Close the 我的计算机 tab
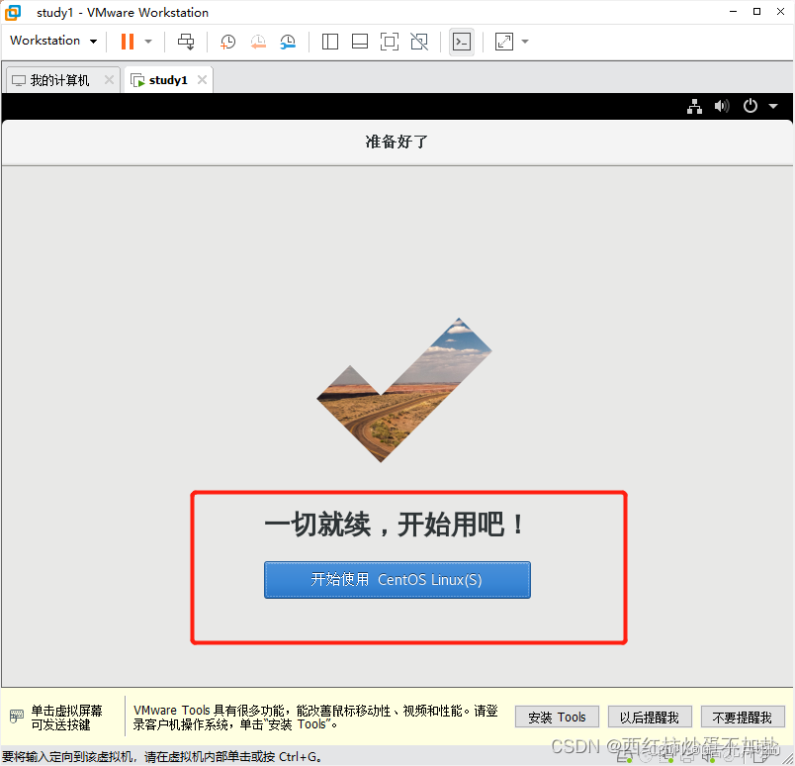The image size is (795, 766). pyautogui.click(x=109, y=80)
